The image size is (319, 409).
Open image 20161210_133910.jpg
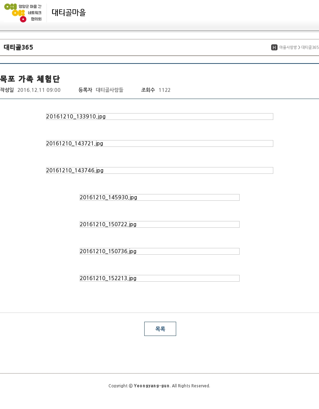[x=159, y=116]
